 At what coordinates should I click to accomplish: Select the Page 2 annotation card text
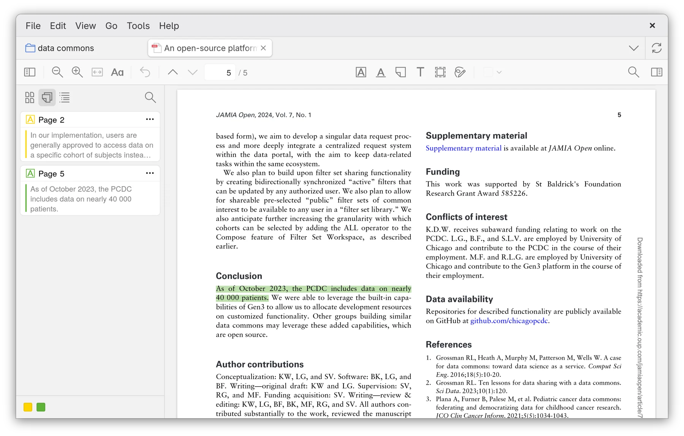92,145
